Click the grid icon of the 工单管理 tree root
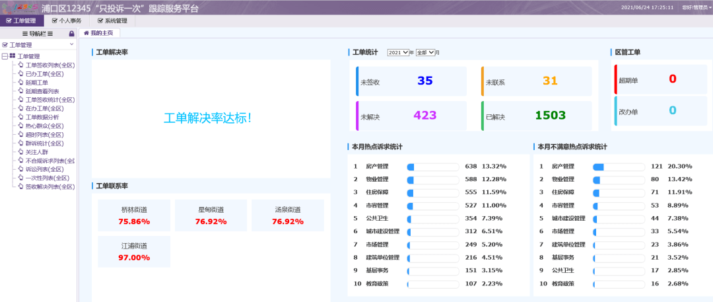The width and height of the screenshot is (713, 302). (x=13, y=56)
